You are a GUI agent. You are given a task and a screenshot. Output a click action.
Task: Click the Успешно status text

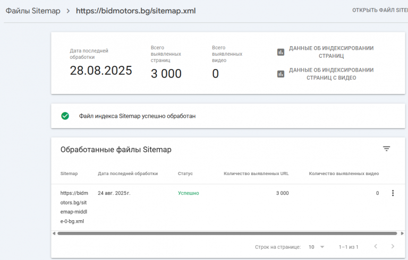pyautogui.click(x=189, y=193)
